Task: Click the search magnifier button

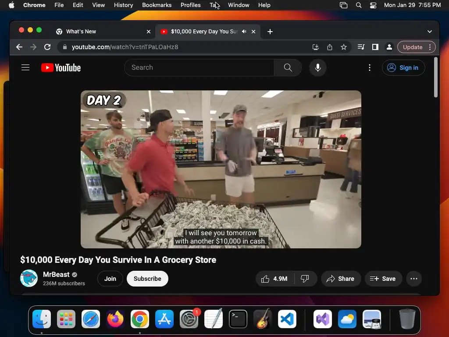Action: [288, 68]
